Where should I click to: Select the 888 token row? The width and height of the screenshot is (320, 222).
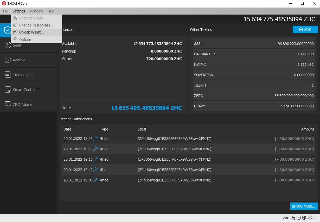click(254, 44)
